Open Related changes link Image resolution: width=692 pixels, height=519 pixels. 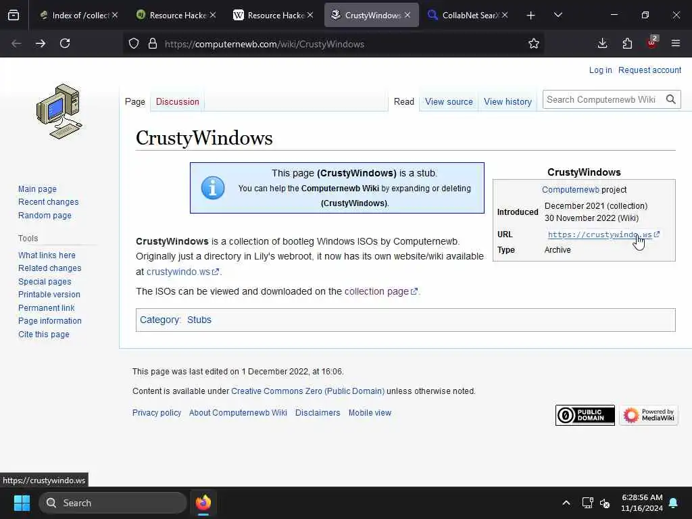(50, 268)
